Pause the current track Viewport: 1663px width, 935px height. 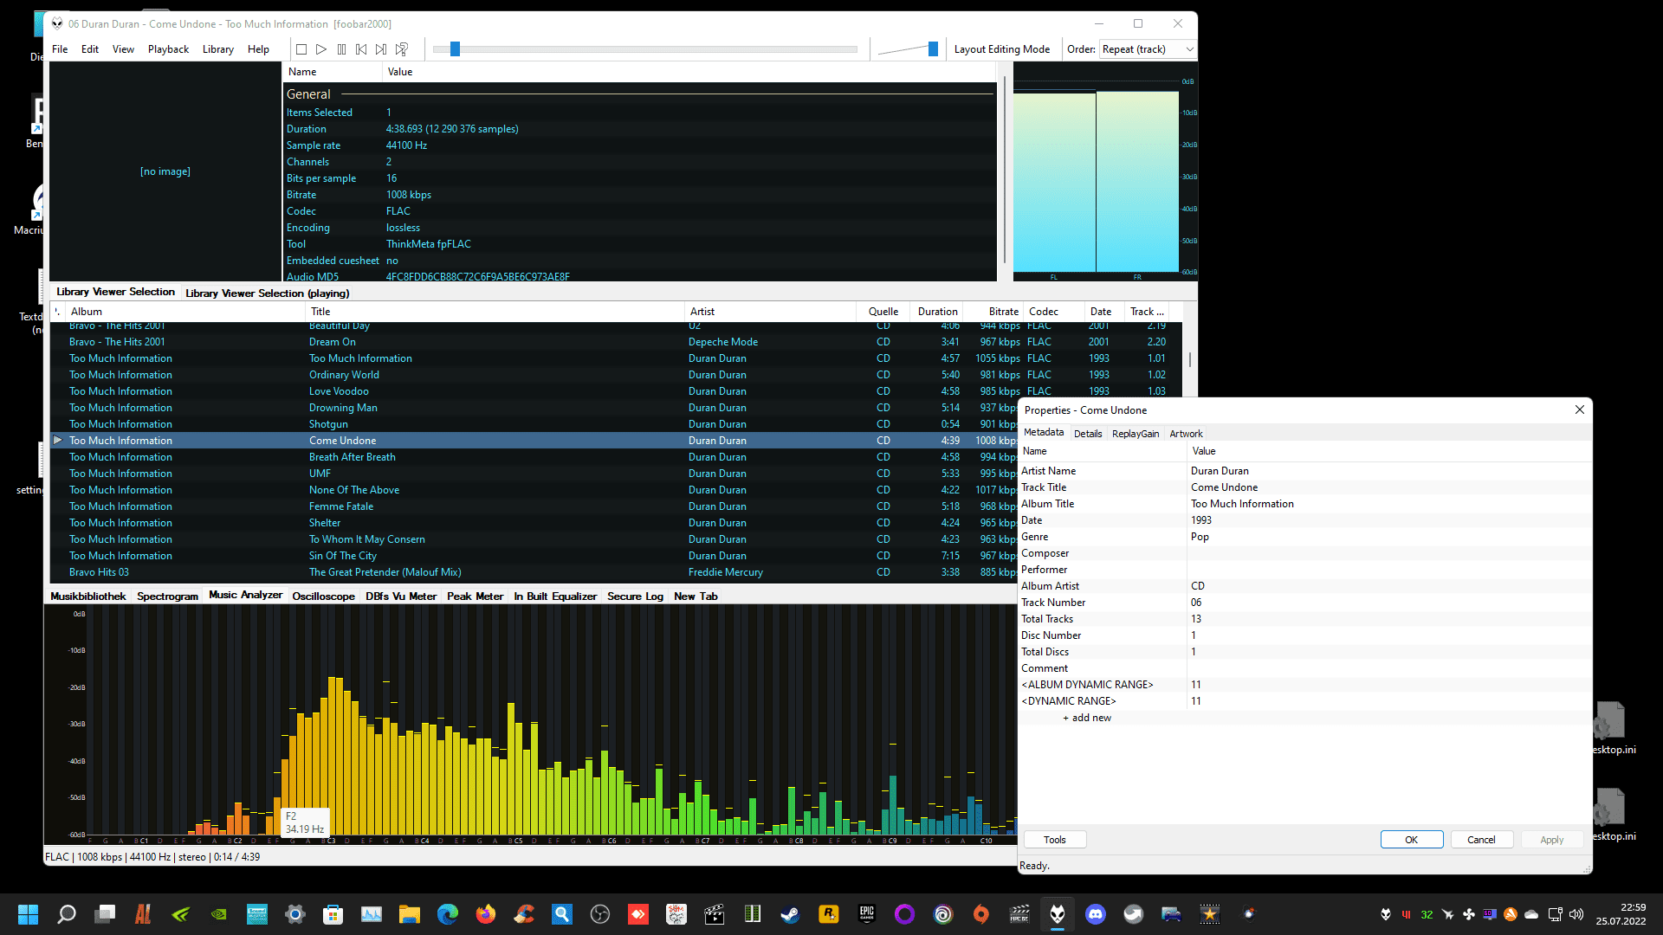(x=341, y=49)
